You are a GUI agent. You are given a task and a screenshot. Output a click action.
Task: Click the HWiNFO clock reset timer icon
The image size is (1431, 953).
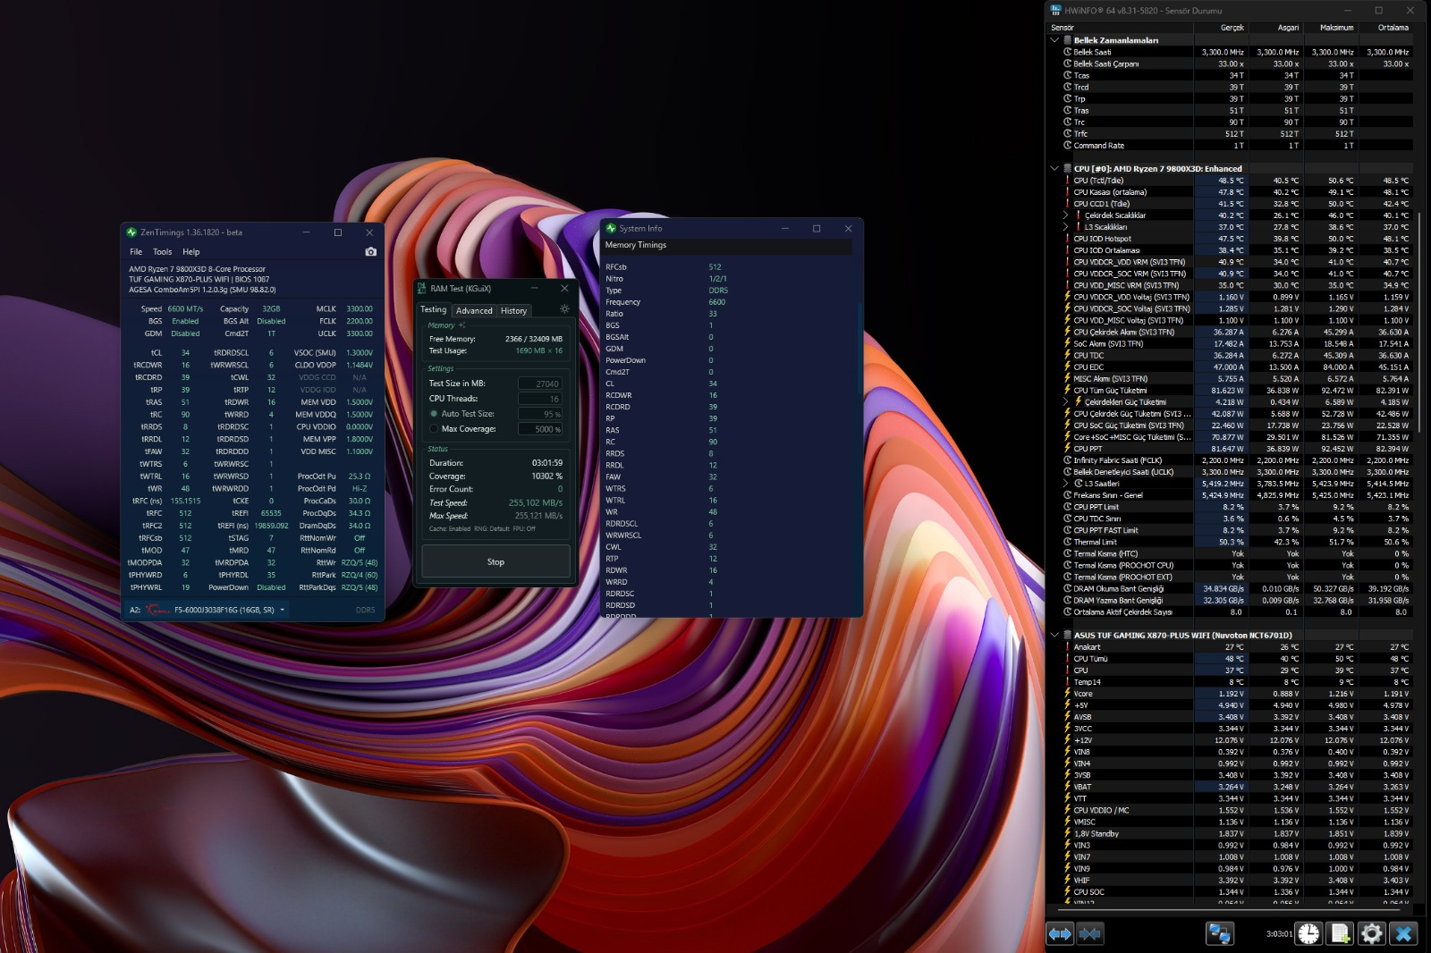pos(1308,933)
